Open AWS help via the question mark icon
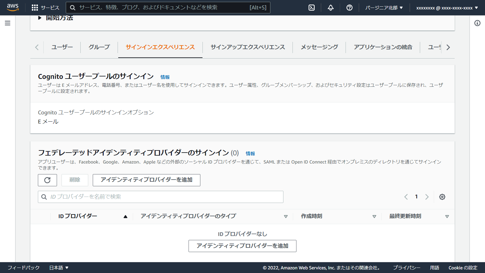485x273 pixels. tap(349, 8)
